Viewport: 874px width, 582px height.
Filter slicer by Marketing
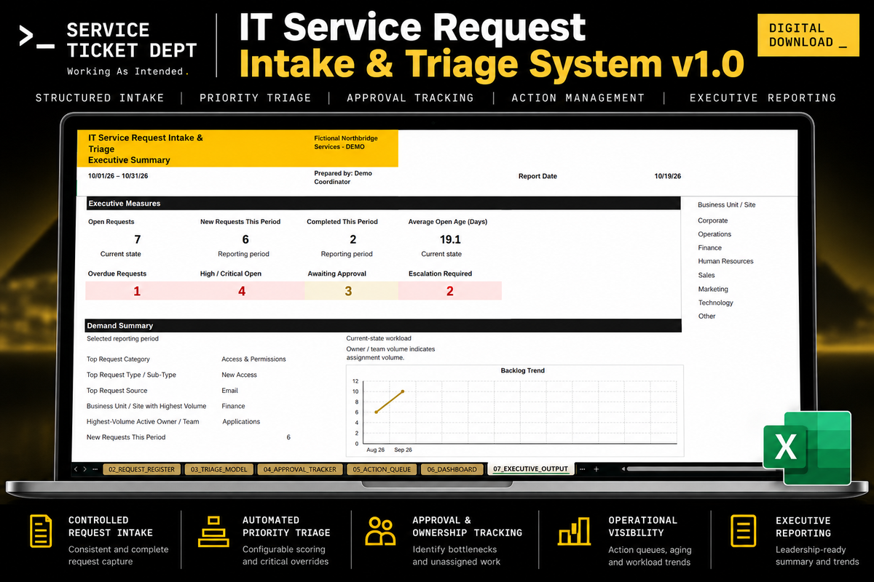[x=713, y=289]
